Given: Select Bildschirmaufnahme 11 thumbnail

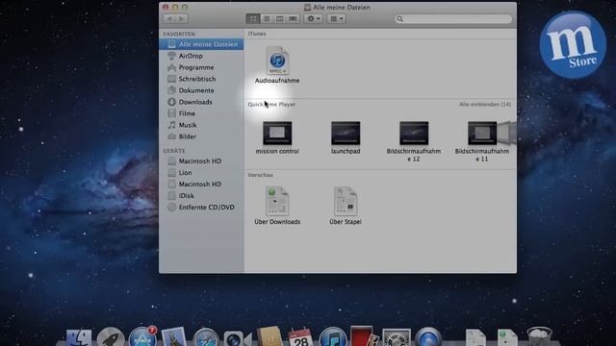Looking at the screenshot, I should [x=482, y=133].
